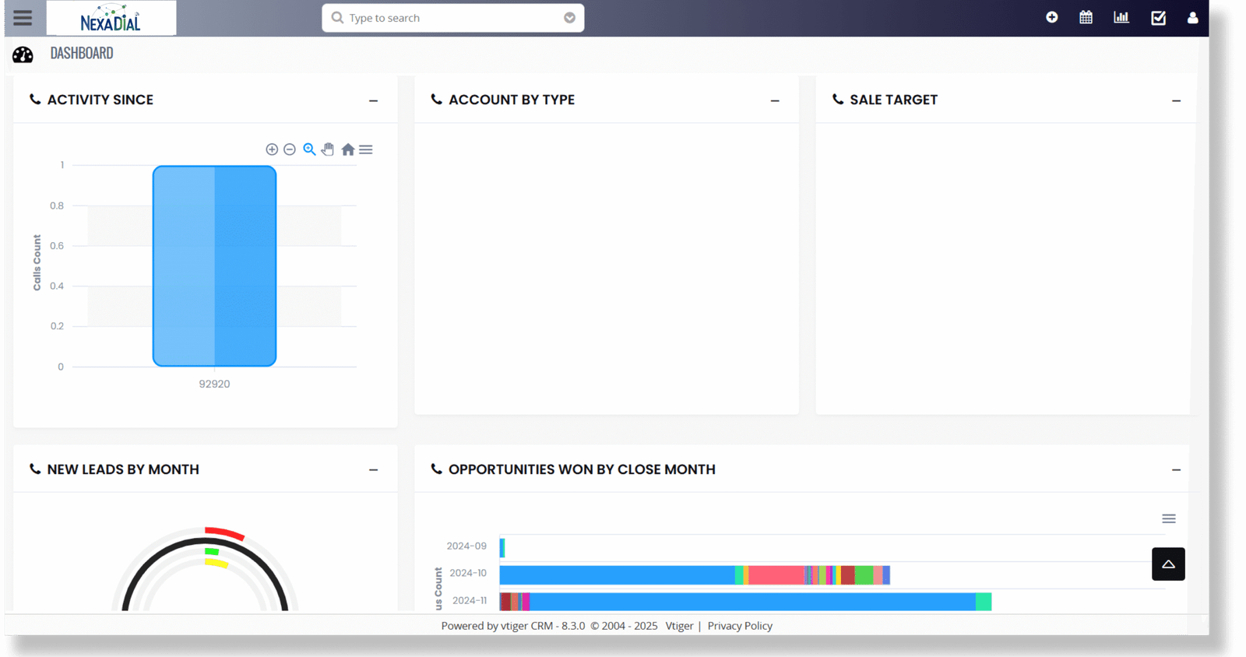Click the Privacy Policy link
Viewport: 1246px width, 657px height.
click(740, 626)
